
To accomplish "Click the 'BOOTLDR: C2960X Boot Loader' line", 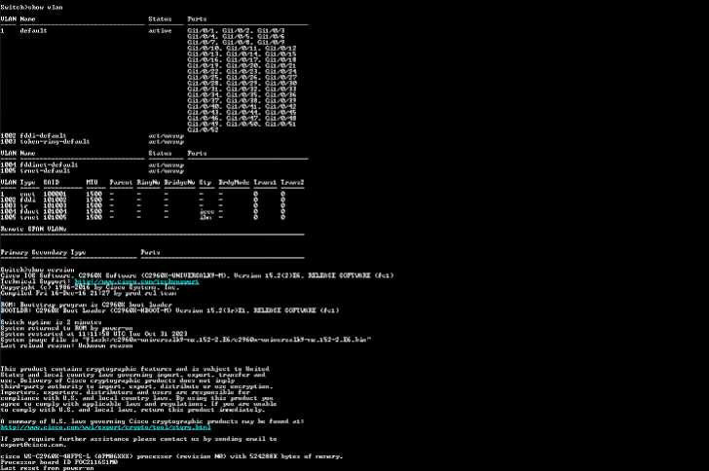I will [170, 310].
